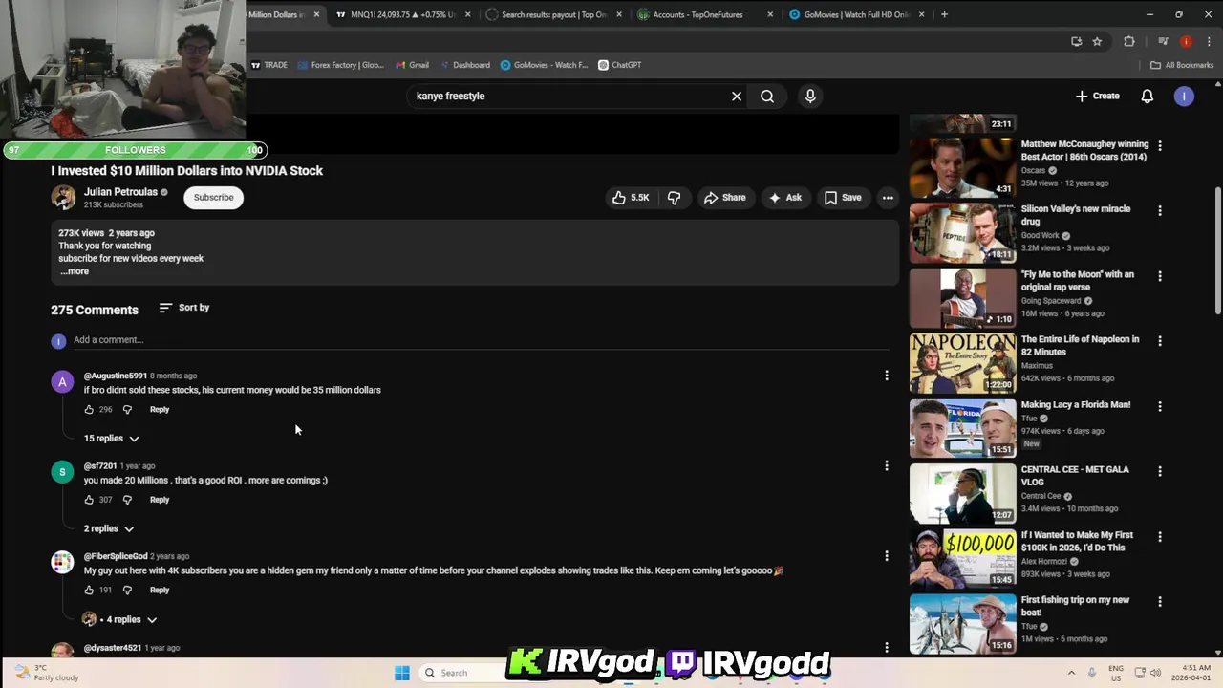Screen dimensions: 1223x688
Task: Dislike the @FiberSpliceGod comment
Action: pyautogui.click(x=127, y=591)
